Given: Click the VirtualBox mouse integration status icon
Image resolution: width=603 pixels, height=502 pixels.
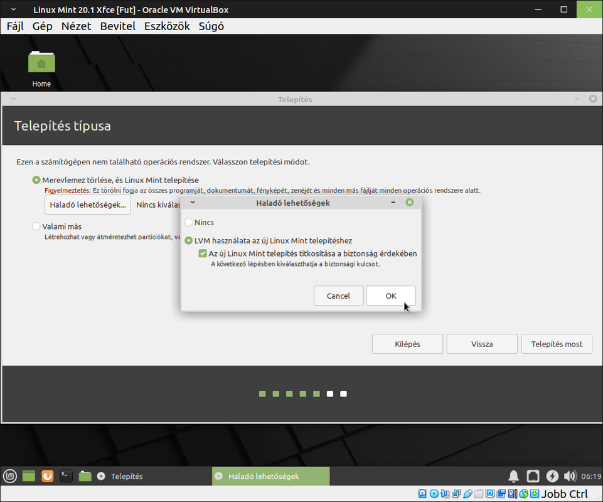Looking at the screenshot, I should 524,494.
